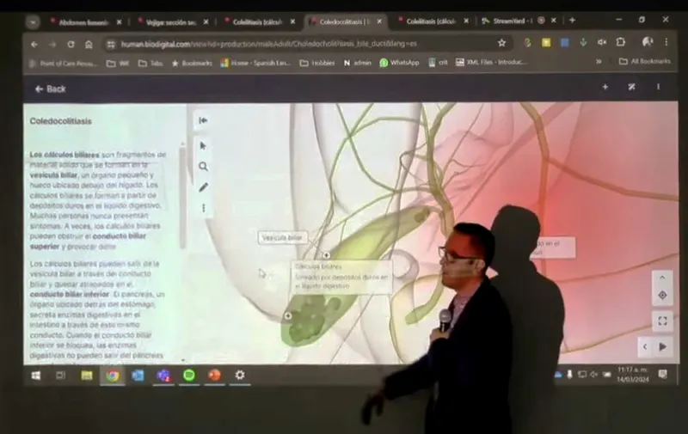This screenshot has width=688, height=434.
Task: Open the Extensions puzzle menu
Action: coord(620,42)
